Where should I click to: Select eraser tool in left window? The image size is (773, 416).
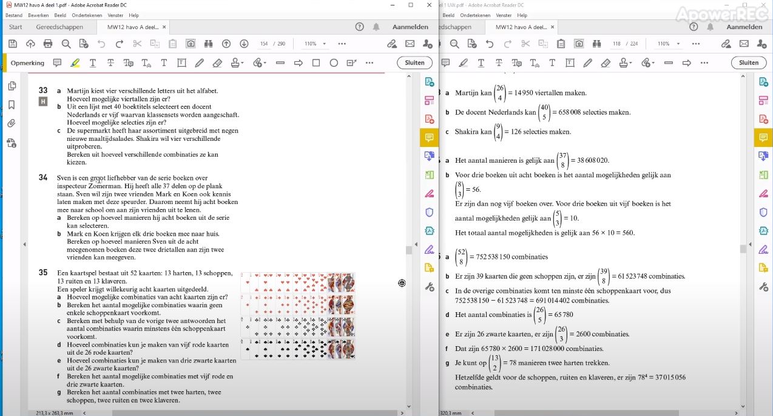[217, 63]
